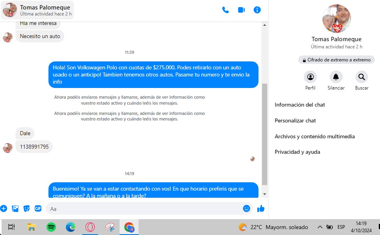Open clock and calendar showing 14:19

click(x=361, y=227)
